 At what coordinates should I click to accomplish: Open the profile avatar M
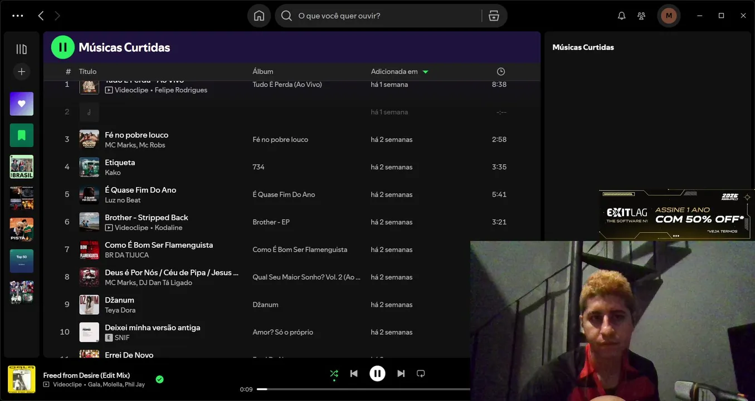669,16
